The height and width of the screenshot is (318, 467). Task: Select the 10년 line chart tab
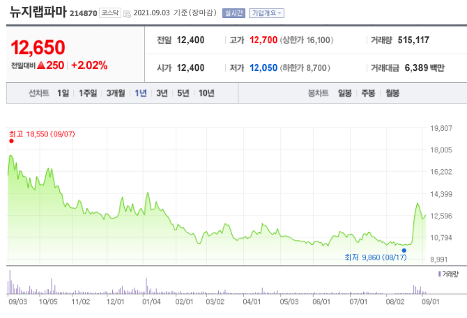206,93
